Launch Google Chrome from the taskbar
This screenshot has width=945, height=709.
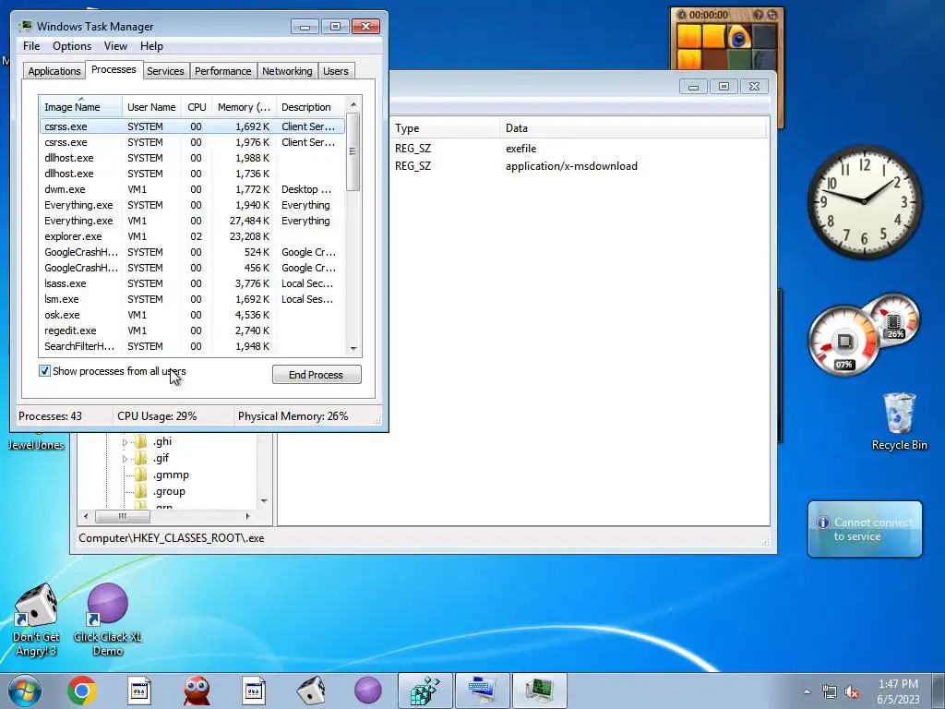[x=82, y=691]
